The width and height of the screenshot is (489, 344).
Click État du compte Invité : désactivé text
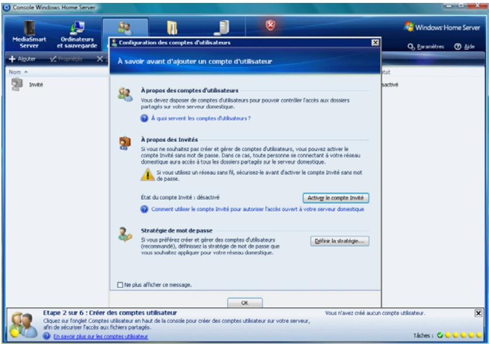(x=180, y=197)
